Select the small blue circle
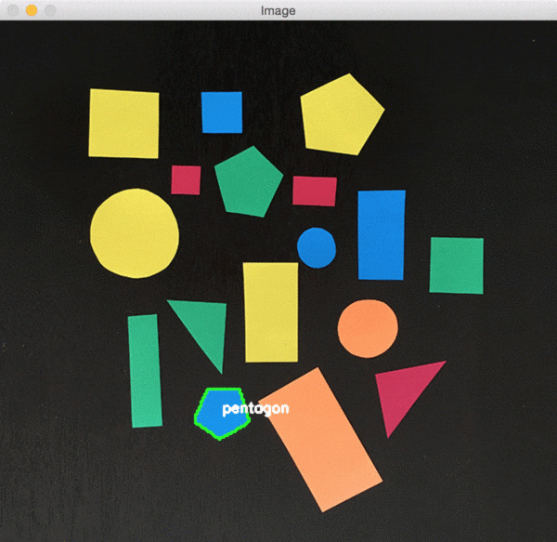The width and height of the screenshot is (557, 542). [x=317, y=247]
